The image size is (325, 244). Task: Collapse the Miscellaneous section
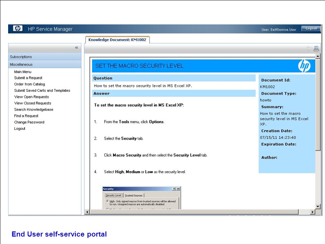click(45, 64)
